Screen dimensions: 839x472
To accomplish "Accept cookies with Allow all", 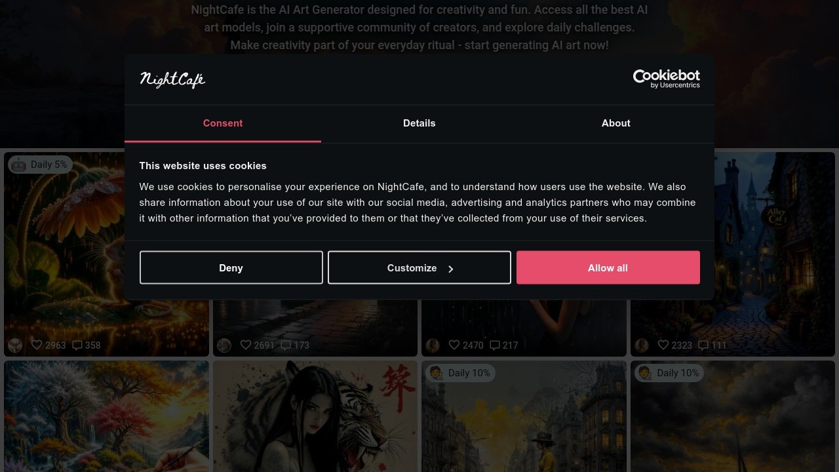I will pos(608,267).
